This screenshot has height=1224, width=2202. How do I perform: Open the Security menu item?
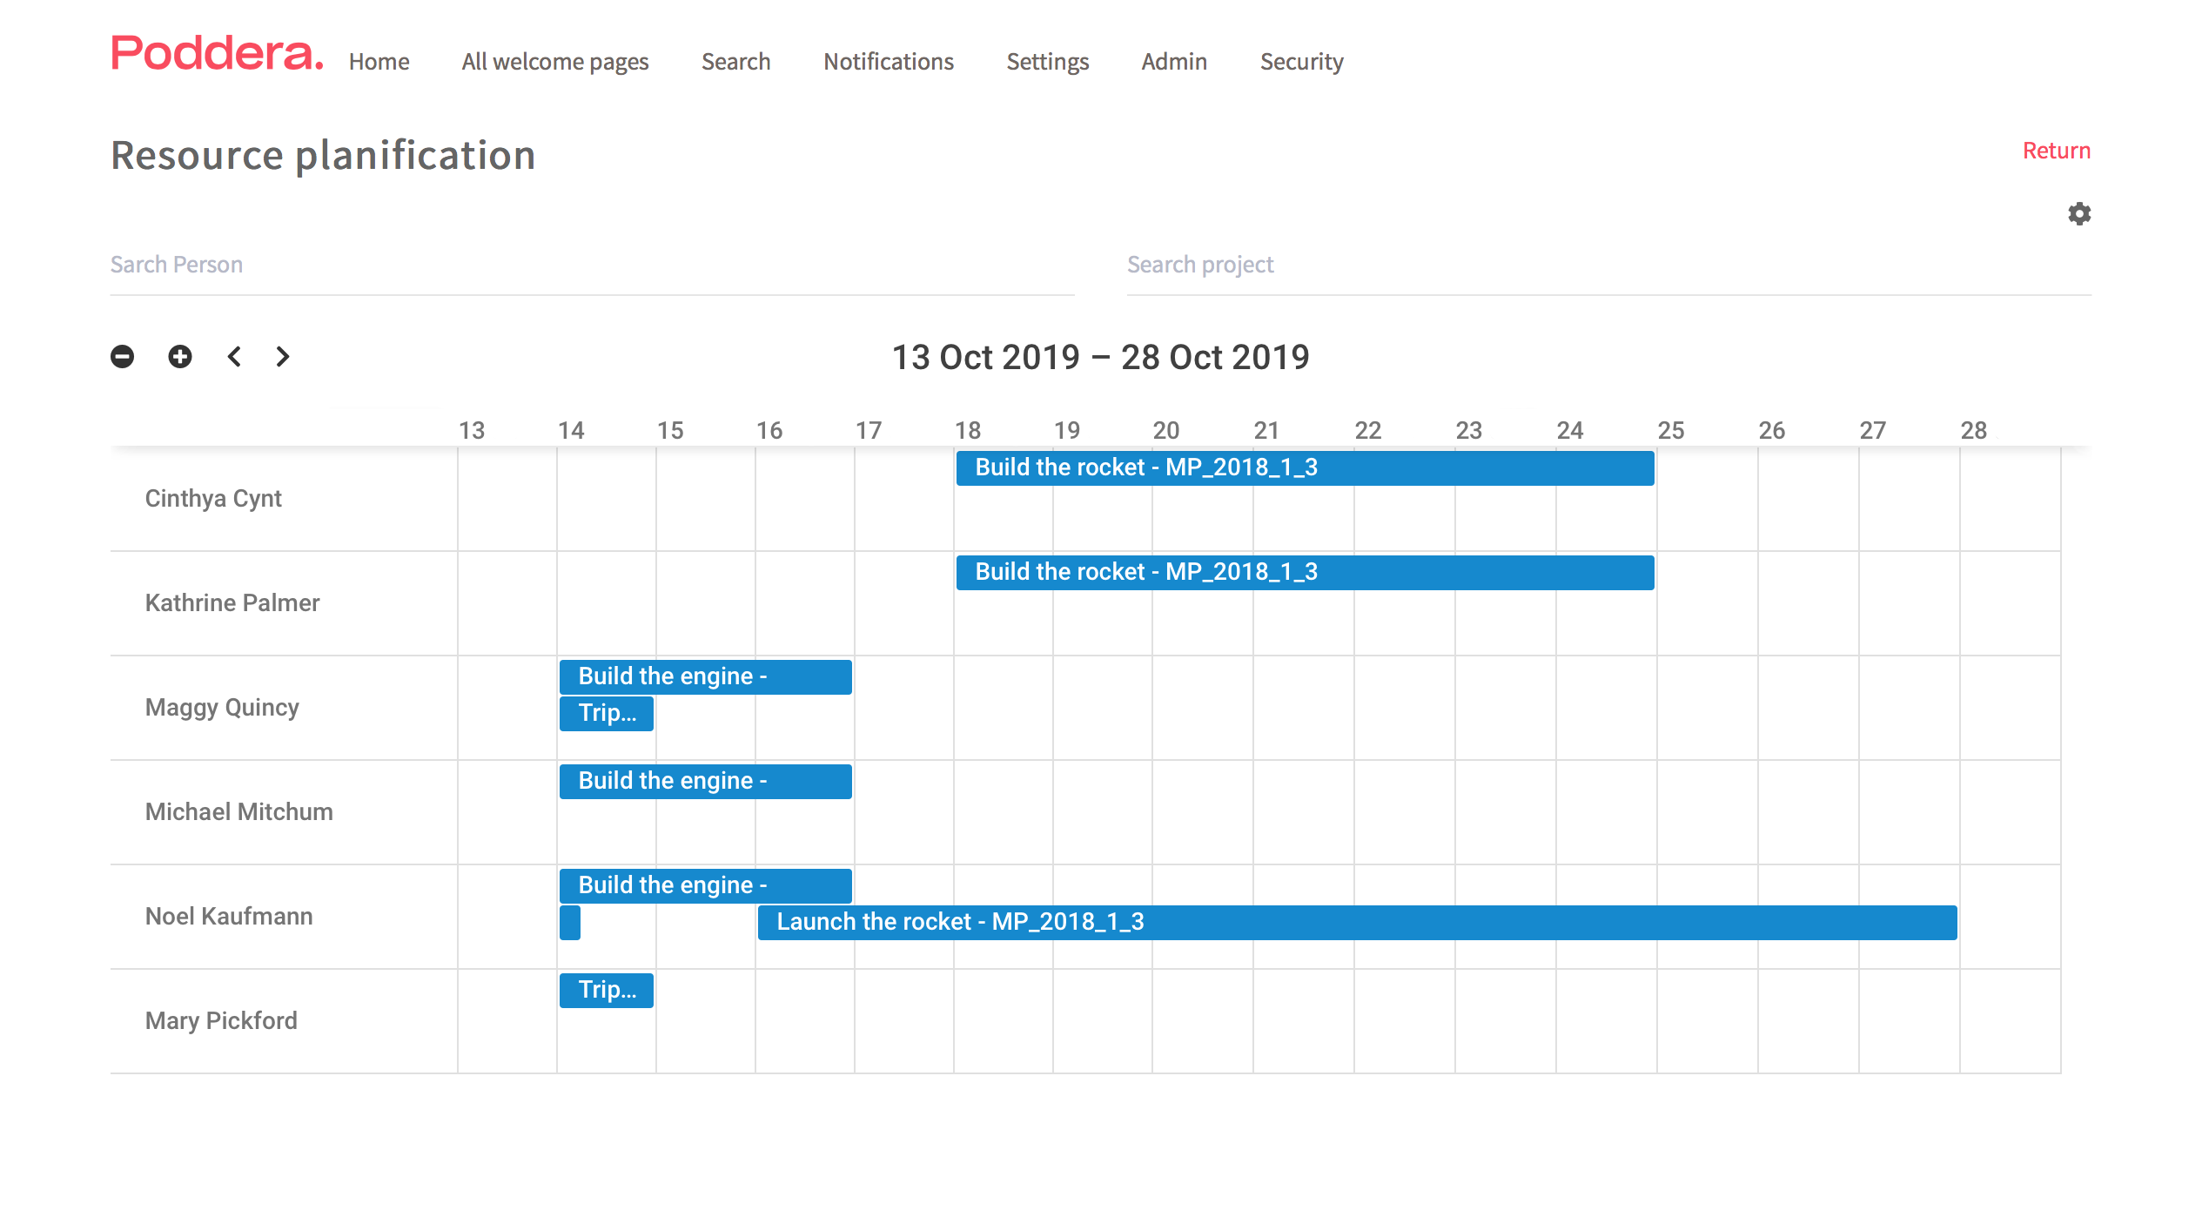pyautogui.click(x=1300, y=62)
